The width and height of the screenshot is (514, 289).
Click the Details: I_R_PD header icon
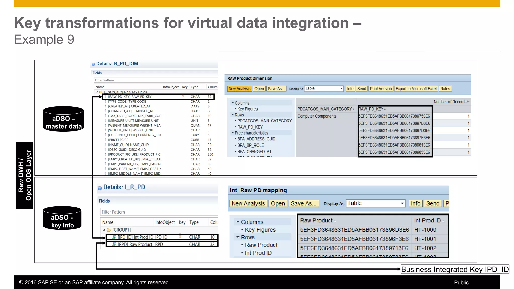click(99, 188)
